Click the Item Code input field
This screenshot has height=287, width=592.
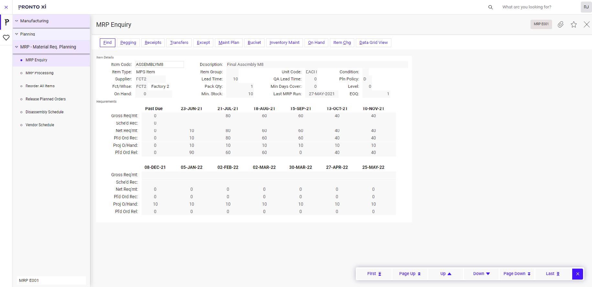159,65
